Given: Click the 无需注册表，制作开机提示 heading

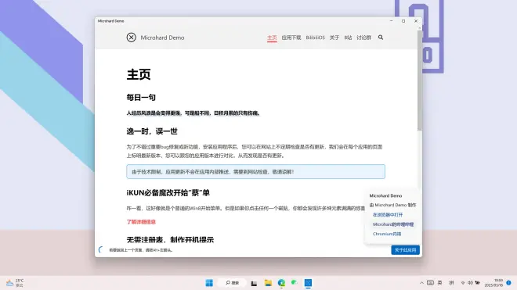Looking at the screenshot, I should (x=170, y=240).
